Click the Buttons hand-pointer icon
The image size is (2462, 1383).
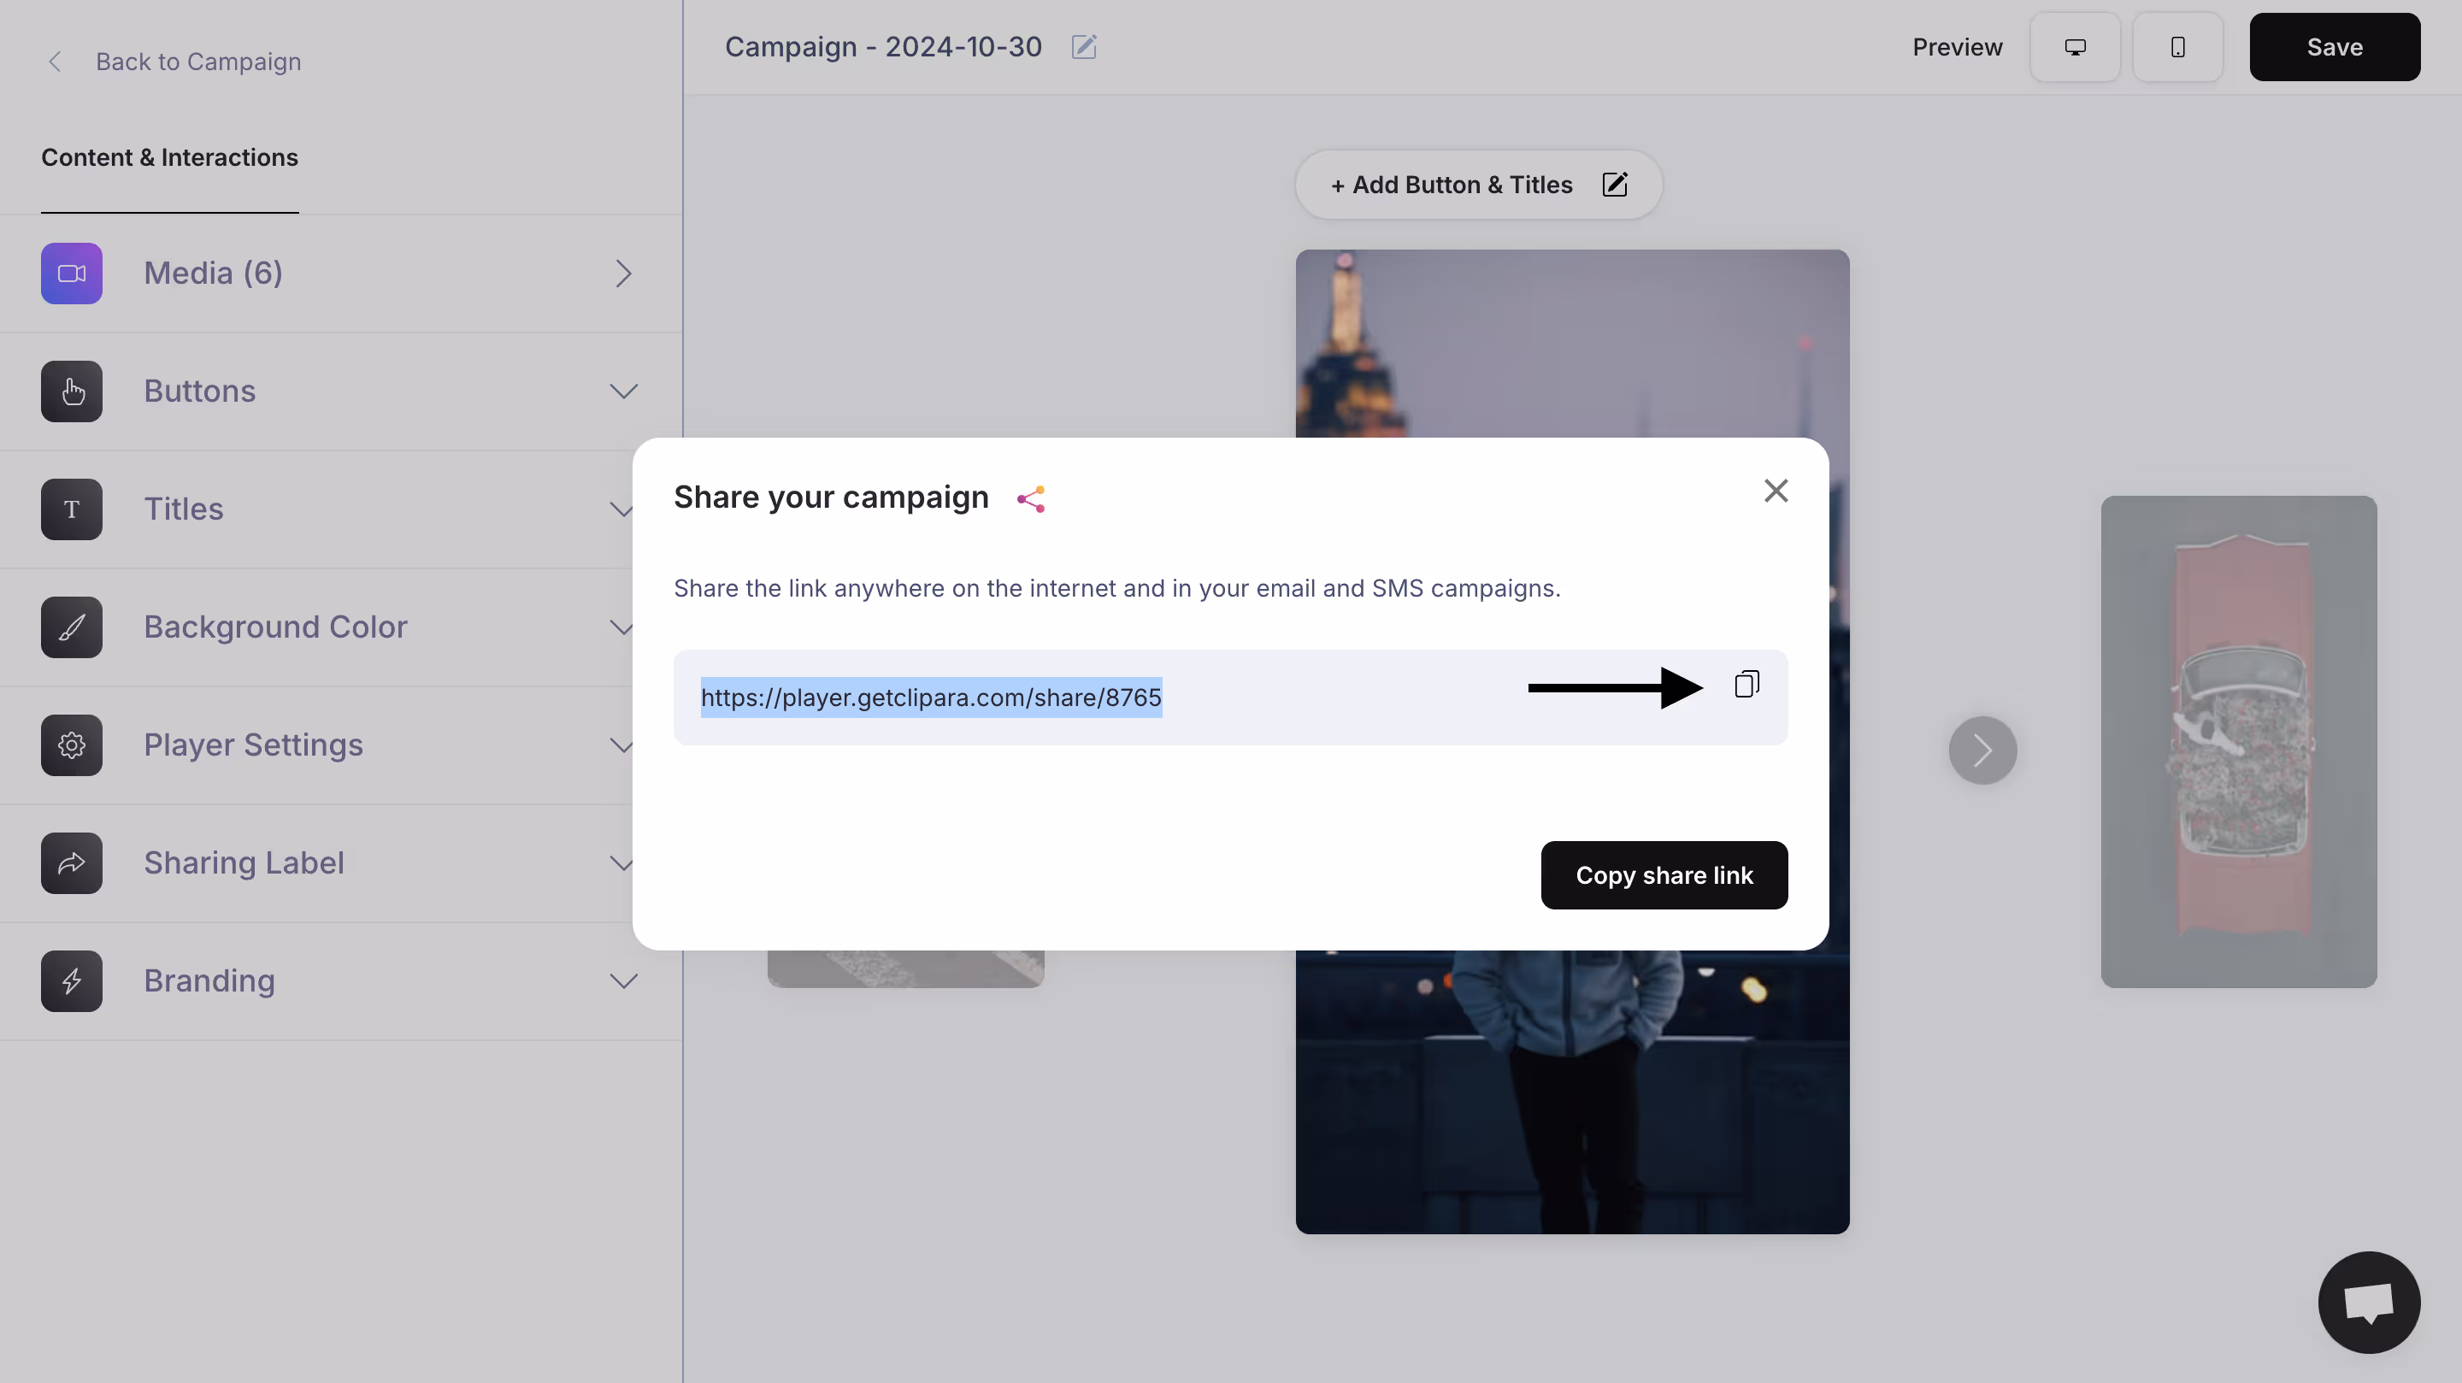pyautogui.click(x=72, y=391)
